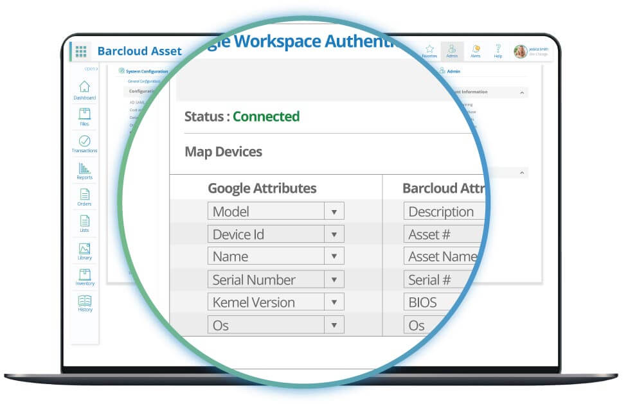Go to Dashboard in the sidebar
This screenshot has width=628, height=404.
(x=84, y=90)
